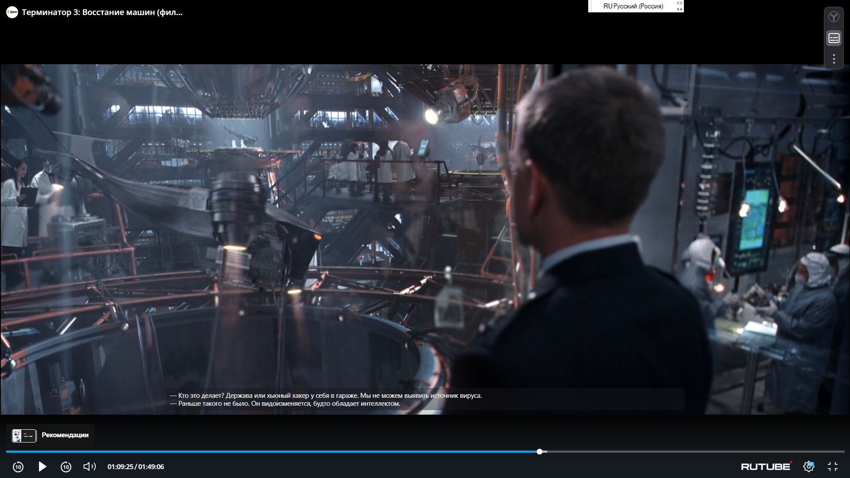Play the paused video
Image resolution: width=850 pixels, height=478 pixels.
pos(43,466)
